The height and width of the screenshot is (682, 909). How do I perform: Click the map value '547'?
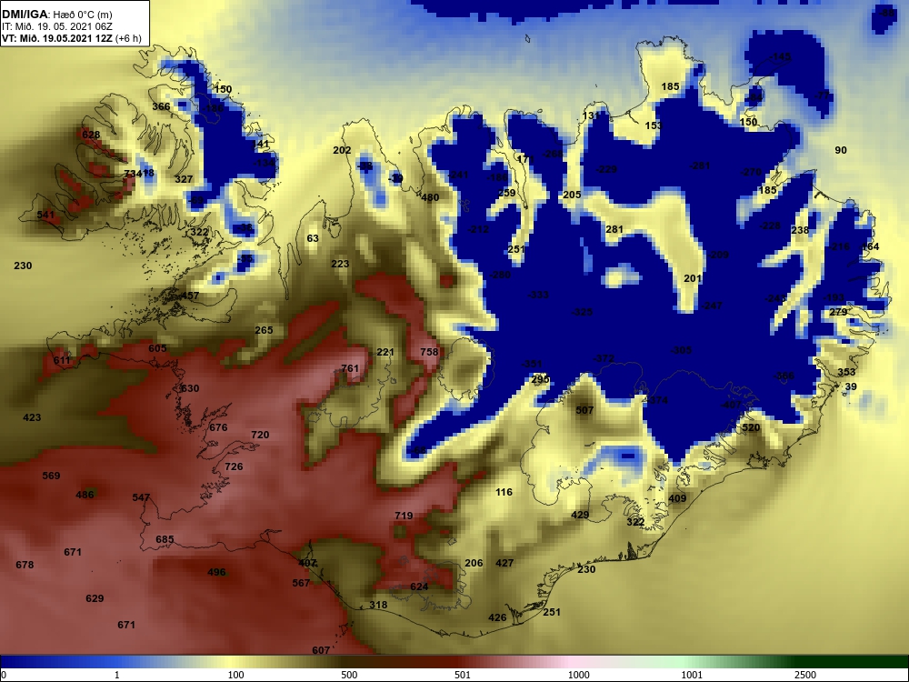click(x=141, y=497)
